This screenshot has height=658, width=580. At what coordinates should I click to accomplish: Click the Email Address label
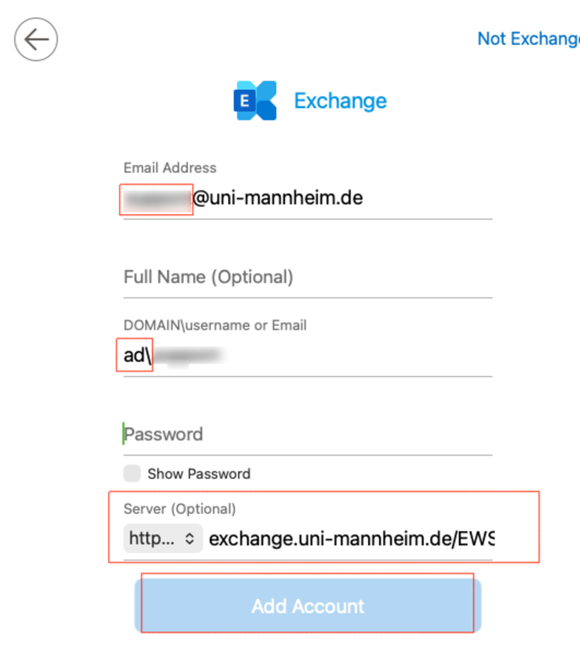(x=170, y=168)
